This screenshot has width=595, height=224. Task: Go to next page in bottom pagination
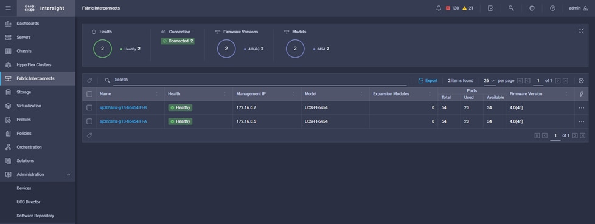[x=575, y=135]
